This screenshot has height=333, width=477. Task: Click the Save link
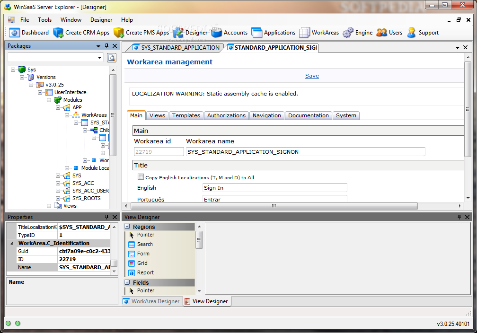312,76
